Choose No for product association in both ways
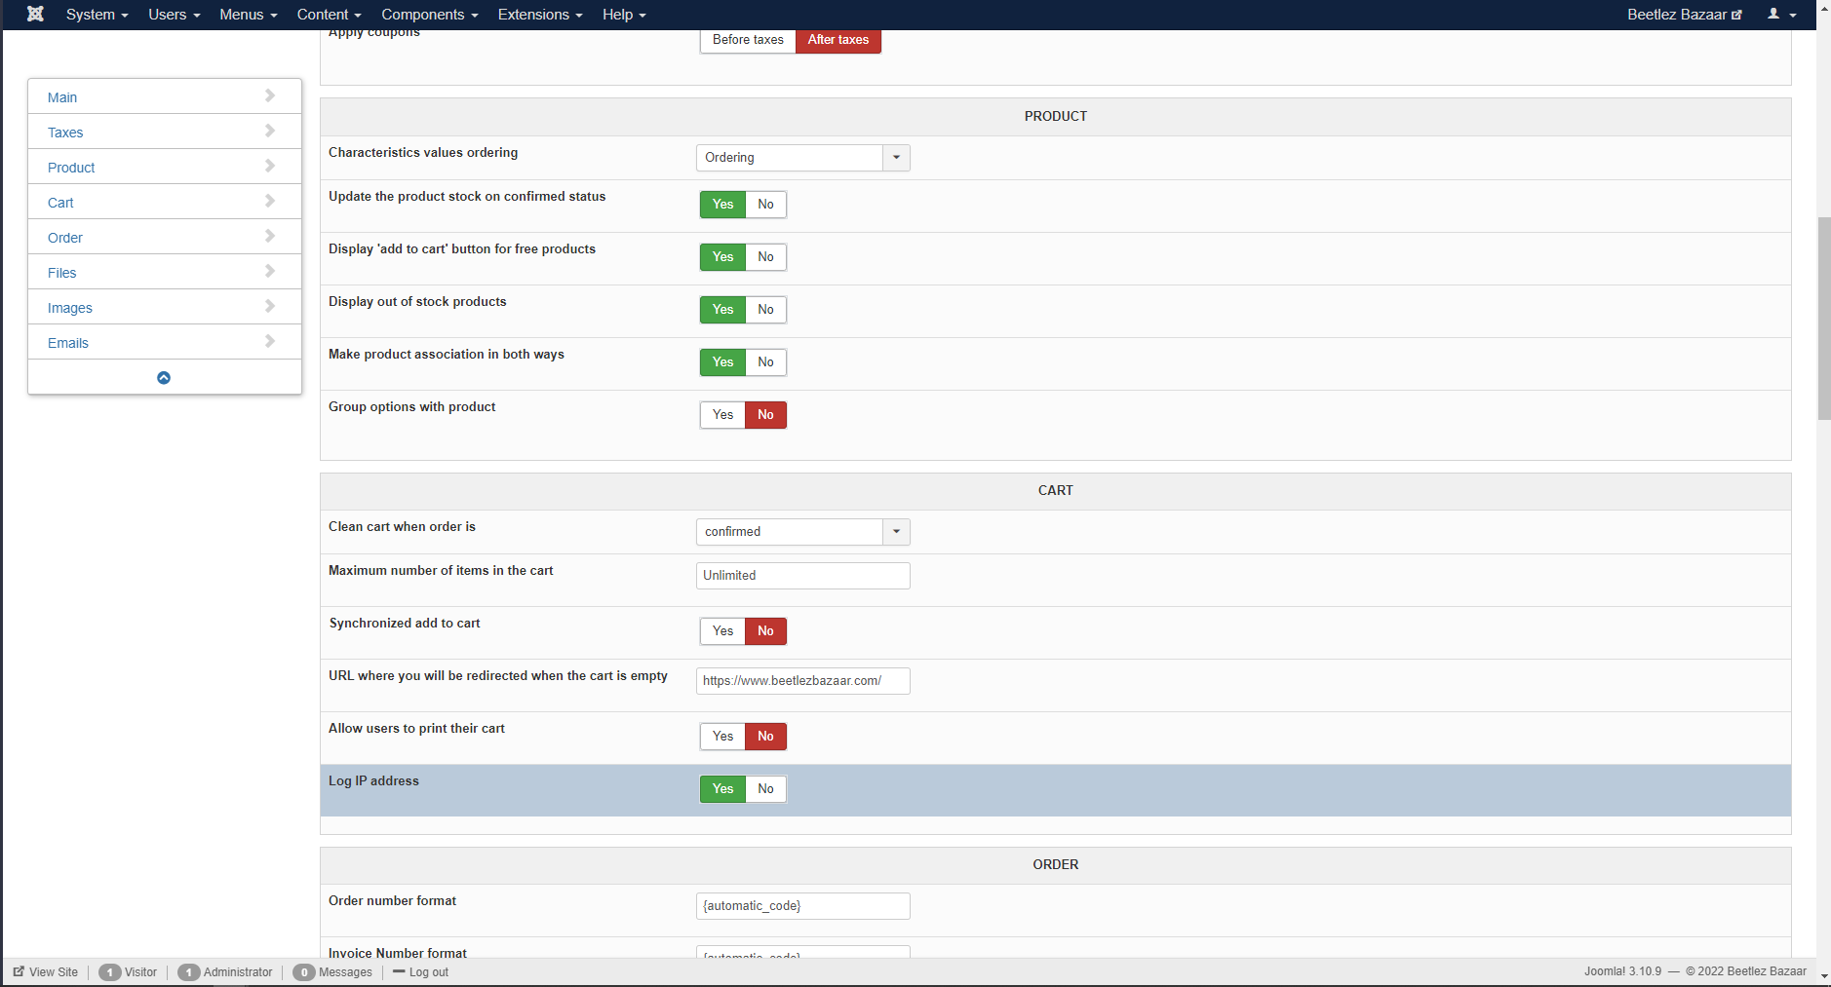Viewport: 1831px width, 987px height. point(766,362)
